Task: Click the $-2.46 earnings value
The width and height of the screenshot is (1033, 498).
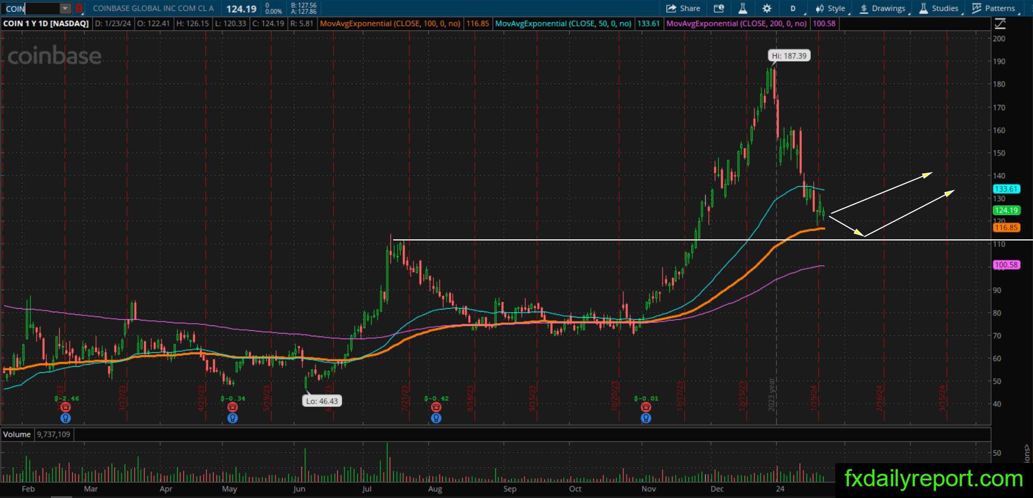Action: coord(66,398)
